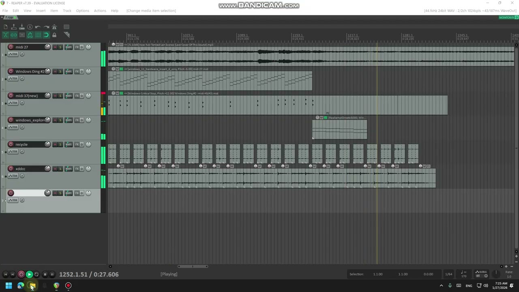519x292 pixels.
Task: Open the Actions menu
Action: tap(100, 11)
